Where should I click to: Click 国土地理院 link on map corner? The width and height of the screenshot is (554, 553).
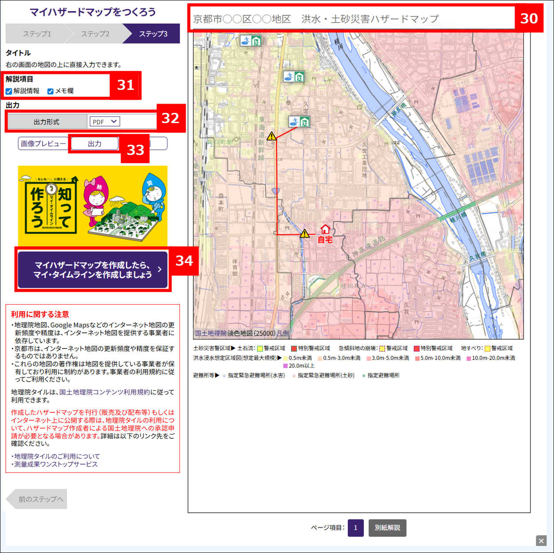click(211, 333)
